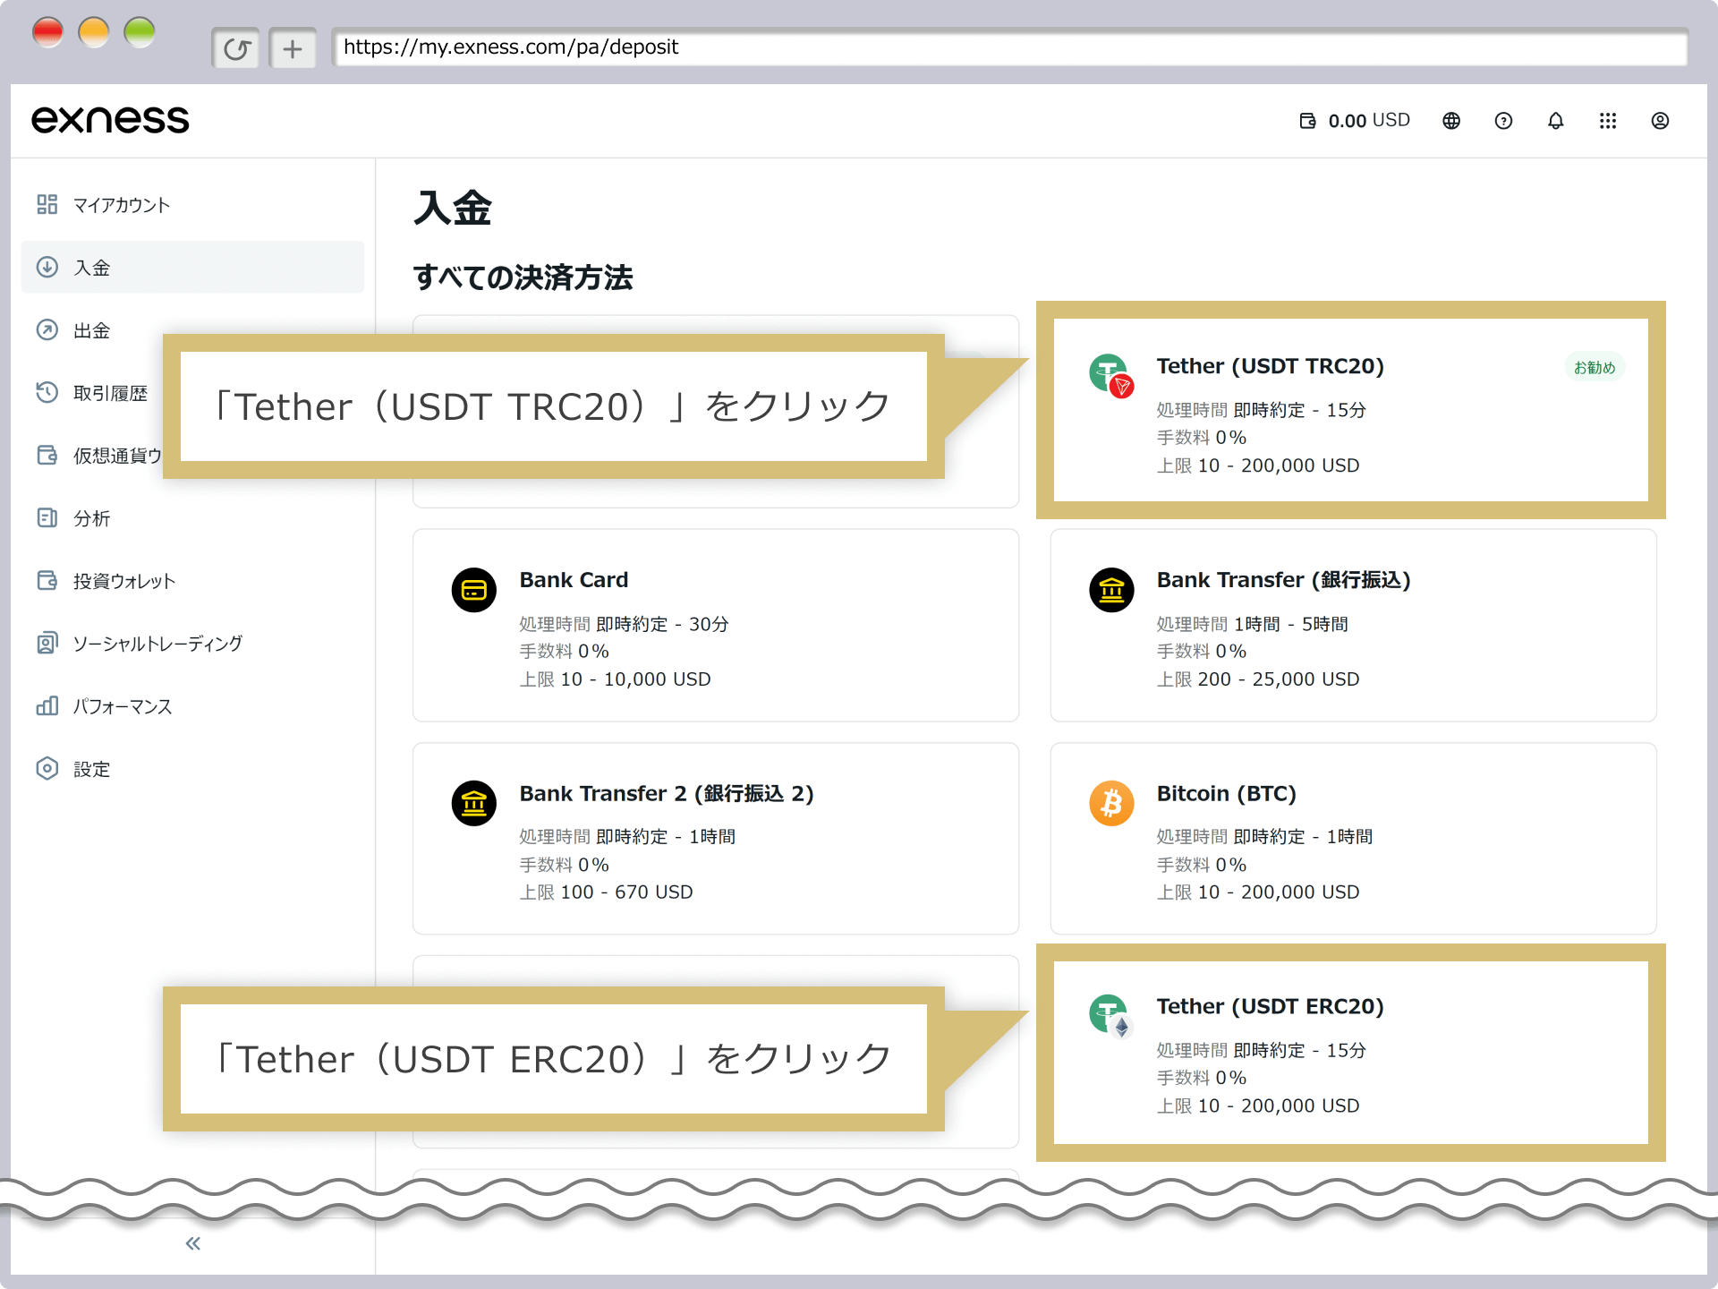Click the Bank Card black icon
1718x1289 pixels.
(x=474, y=590)
